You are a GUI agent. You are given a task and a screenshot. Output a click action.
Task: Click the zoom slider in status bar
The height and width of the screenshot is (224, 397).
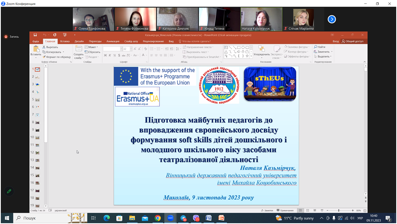click(339, 211)
